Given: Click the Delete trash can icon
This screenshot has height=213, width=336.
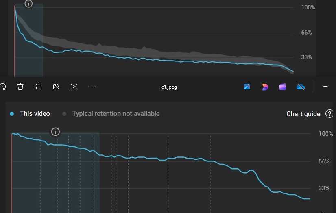Looking at the screenshot, I should pos(20,87).
